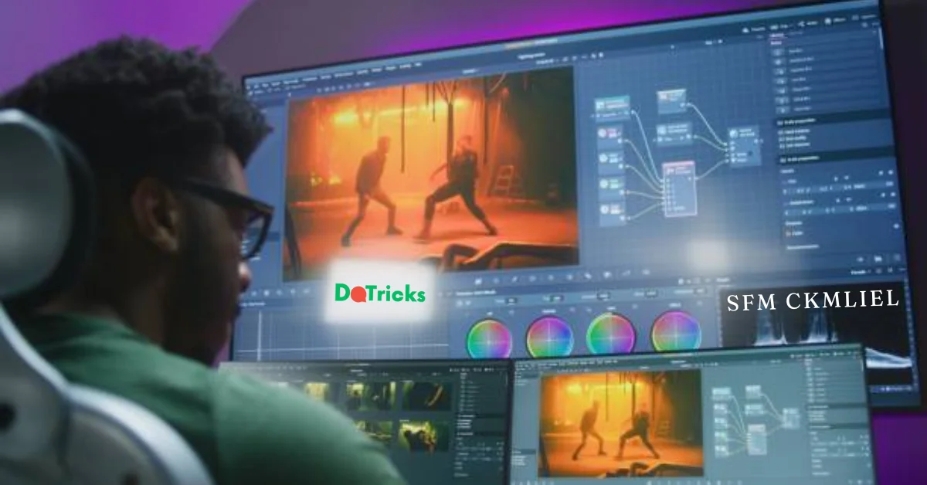927x485 pixels.
Task: Switch to the first tab atop the right panel
Action: (777, 36)
